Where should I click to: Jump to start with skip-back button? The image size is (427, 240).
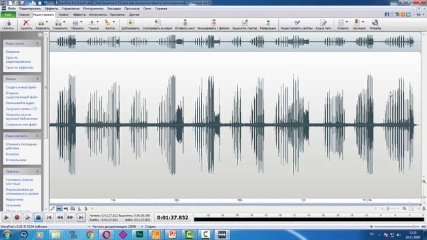pyautogui.click(x=49, y=217)
